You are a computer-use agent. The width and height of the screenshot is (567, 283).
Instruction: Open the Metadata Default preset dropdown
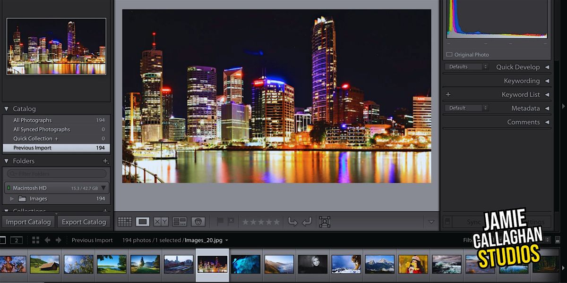click(466, 108)
